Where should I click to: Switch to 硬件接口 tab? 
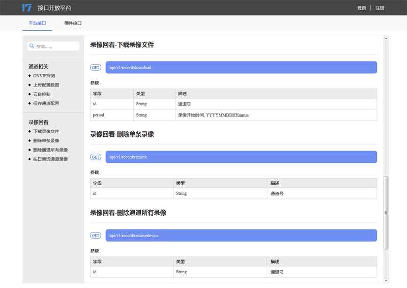(73, 23)
